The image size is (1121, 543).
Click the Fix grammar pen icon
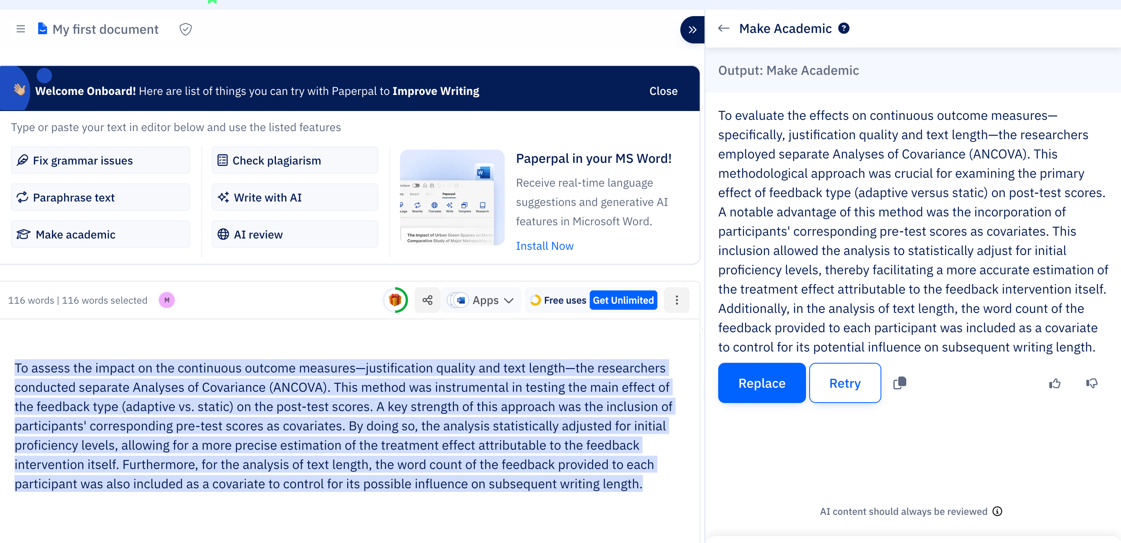(x=22, y=160)
